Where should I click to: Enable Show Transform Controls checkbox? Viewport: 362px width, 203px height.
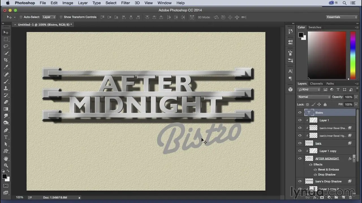point(61,17)
